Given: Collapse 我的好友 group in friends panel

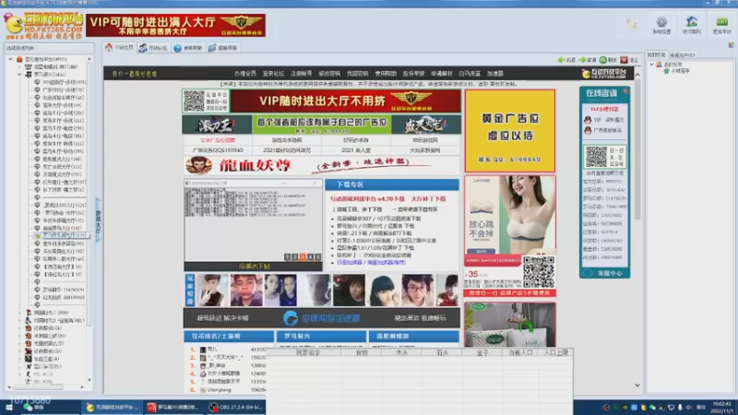Looking at the screenshot, I should (652, 64).
